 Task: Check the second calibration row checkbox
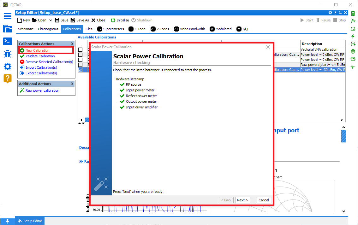81,55
